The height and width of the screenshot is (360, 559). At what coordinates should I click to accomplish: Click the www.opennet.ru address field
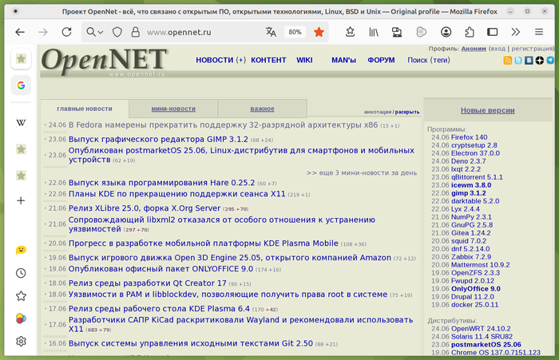[179, 33]
